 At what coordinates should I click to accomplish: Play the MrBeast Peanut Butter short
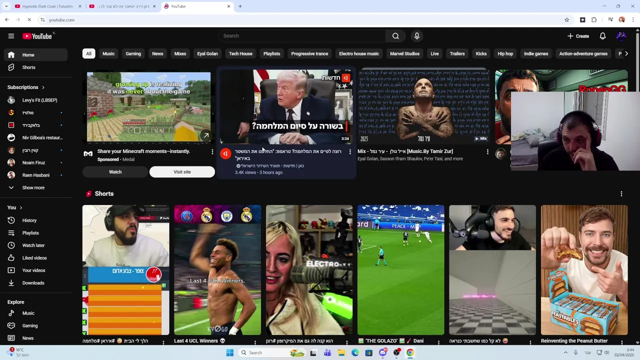(x=584, y=270)
